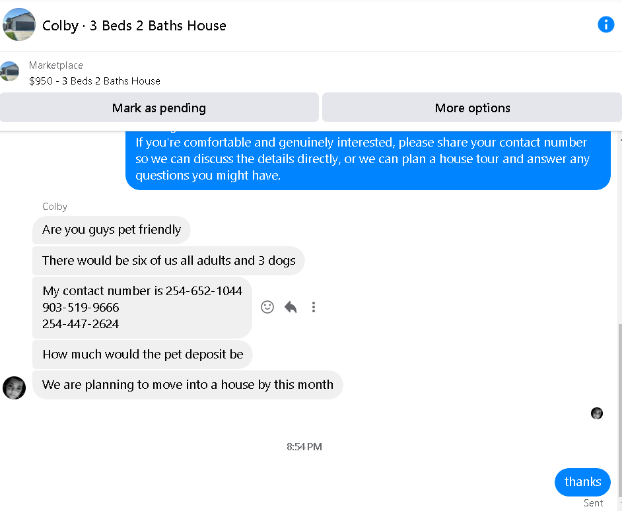Click the Colby · 3 Beds 2 Baths House title

[x=134, y=25]
